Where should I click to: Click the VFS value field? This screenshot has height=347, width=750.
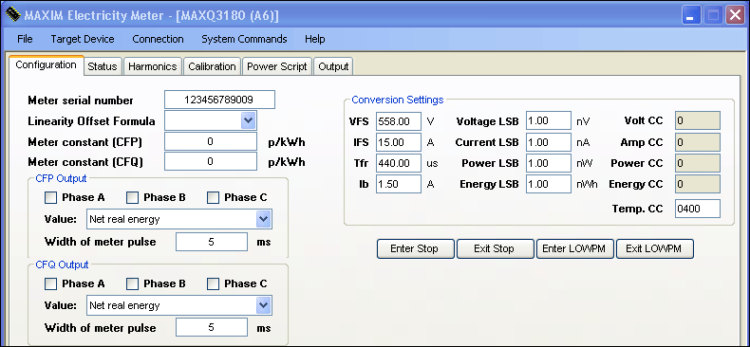(x=399, y=121)
